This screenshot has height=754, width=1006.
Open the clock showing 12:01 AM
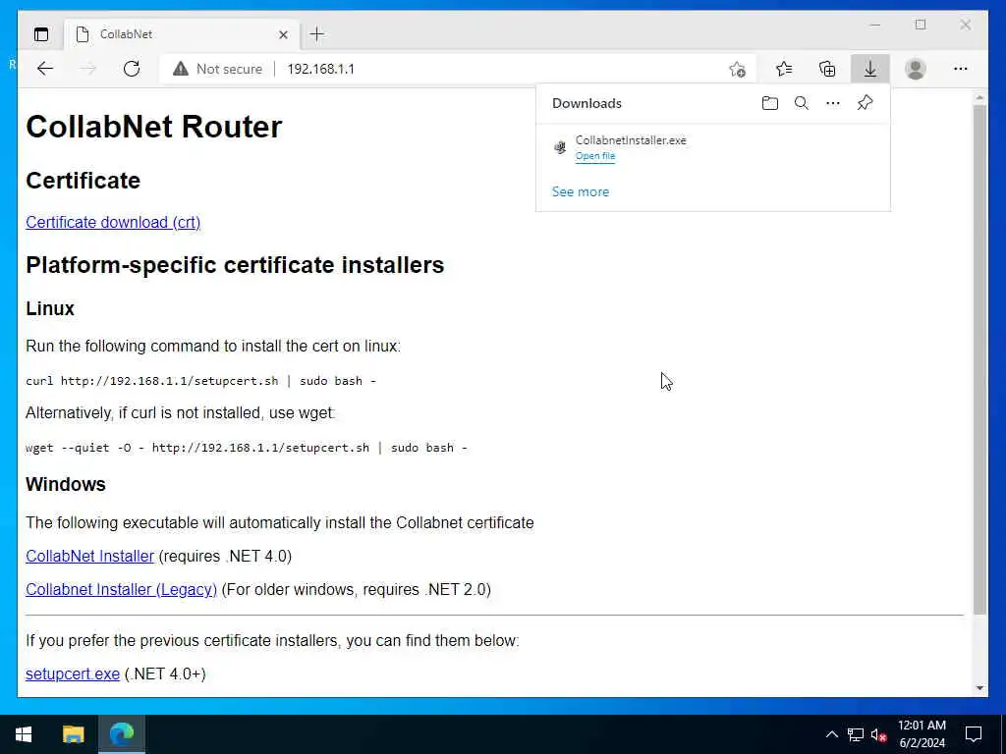tap(922, 734)
